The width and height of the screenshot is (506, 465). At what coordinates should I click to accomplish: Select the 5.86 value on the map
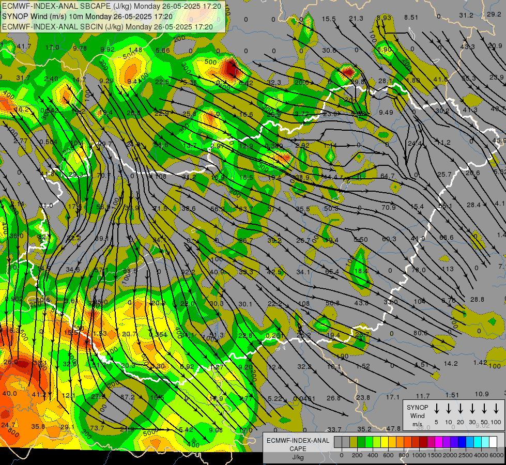click(x=163, y=50)
